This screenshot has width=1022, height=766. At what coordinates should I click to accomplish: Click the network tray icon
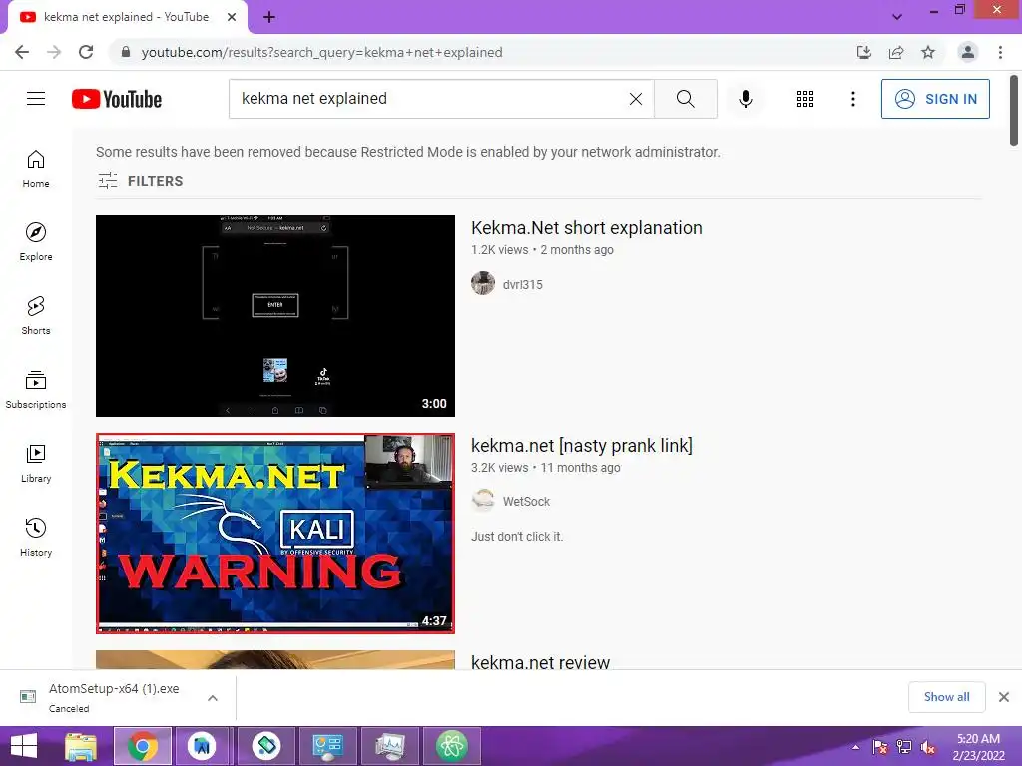(904, 747)
